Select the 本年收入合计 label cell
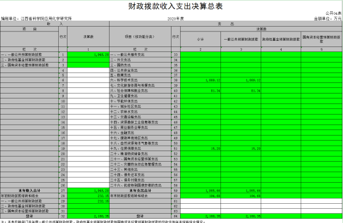 [x=29, y=191]
